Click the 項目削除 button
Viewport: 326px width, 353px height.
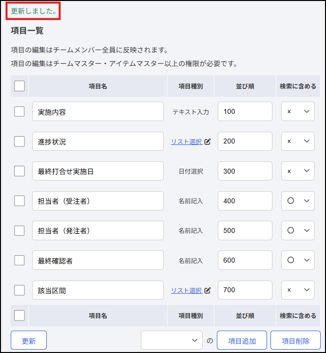295,340
